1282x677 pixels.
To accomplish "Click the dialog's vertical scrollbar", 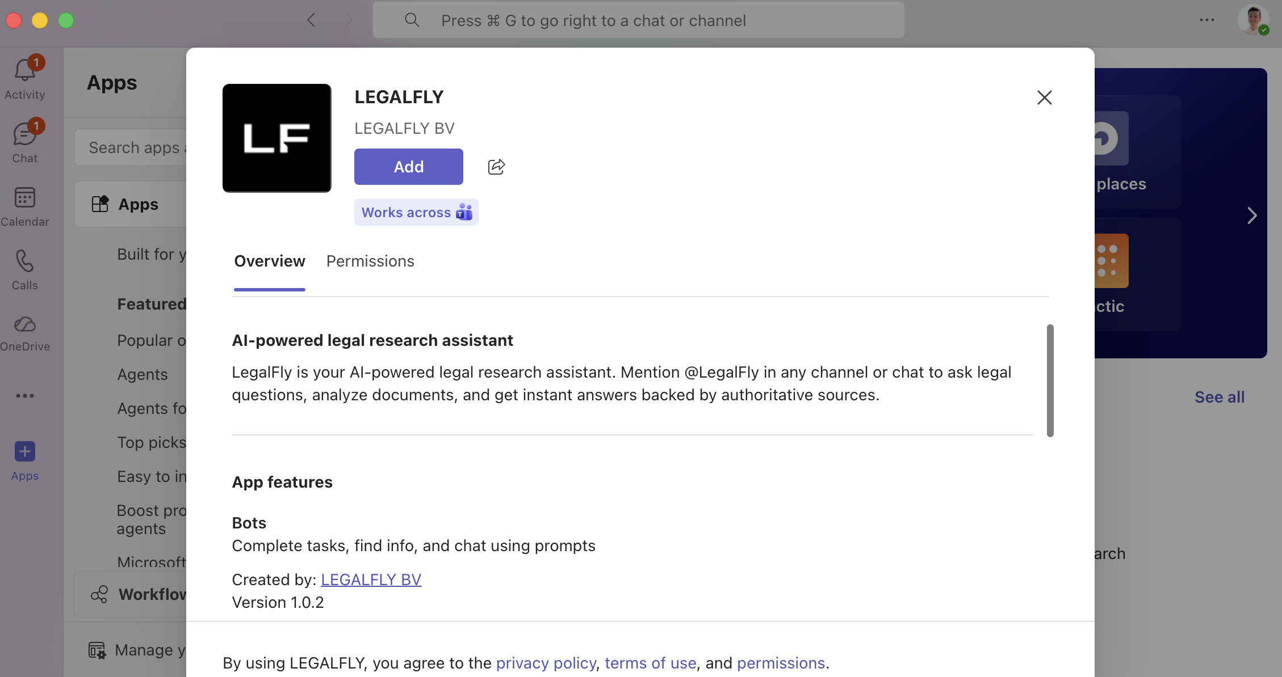I will tap(1050, 380).
